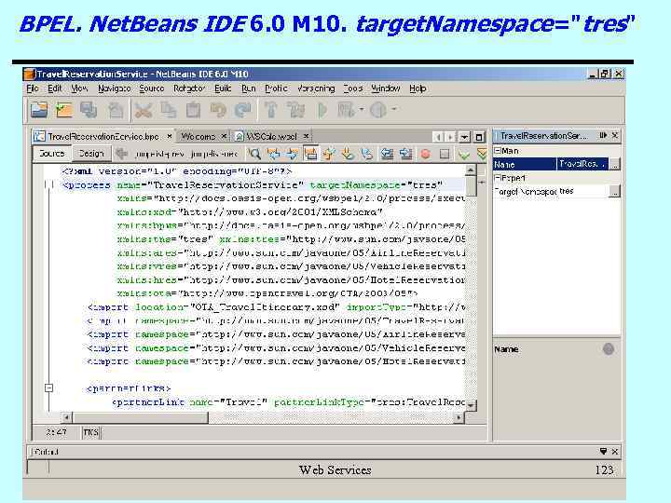Open the Window menu
The width and height of the screenshot is (671, 503).
[x=386, y=88]
